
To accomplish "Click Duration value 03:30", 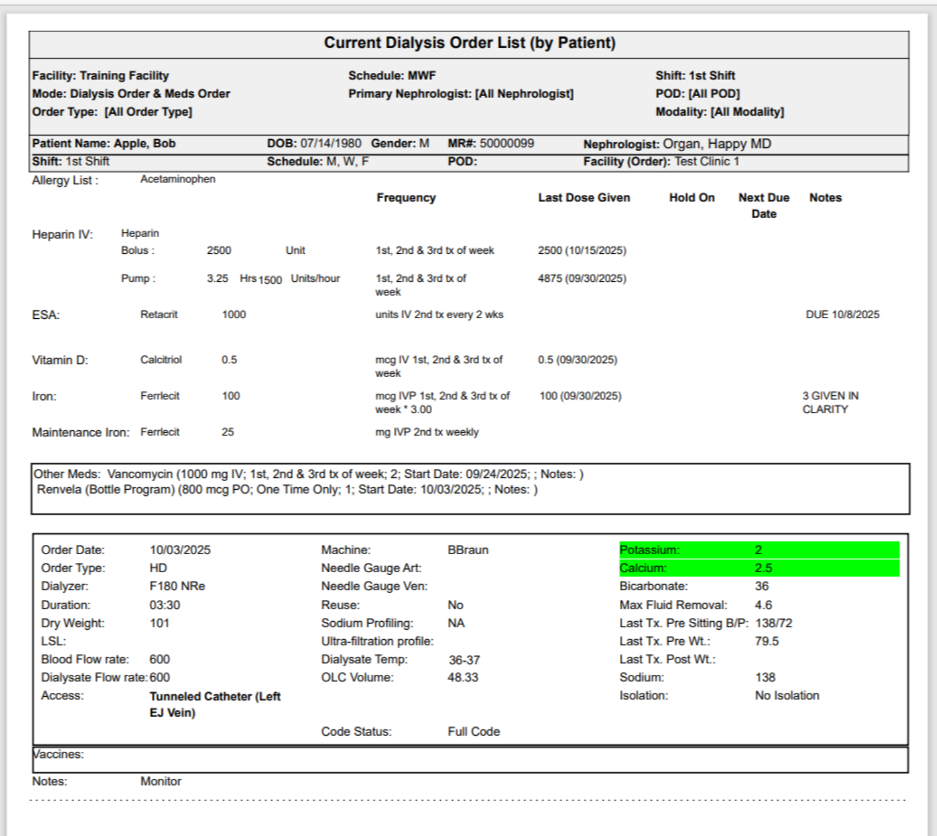I will [x=165, y=605].
